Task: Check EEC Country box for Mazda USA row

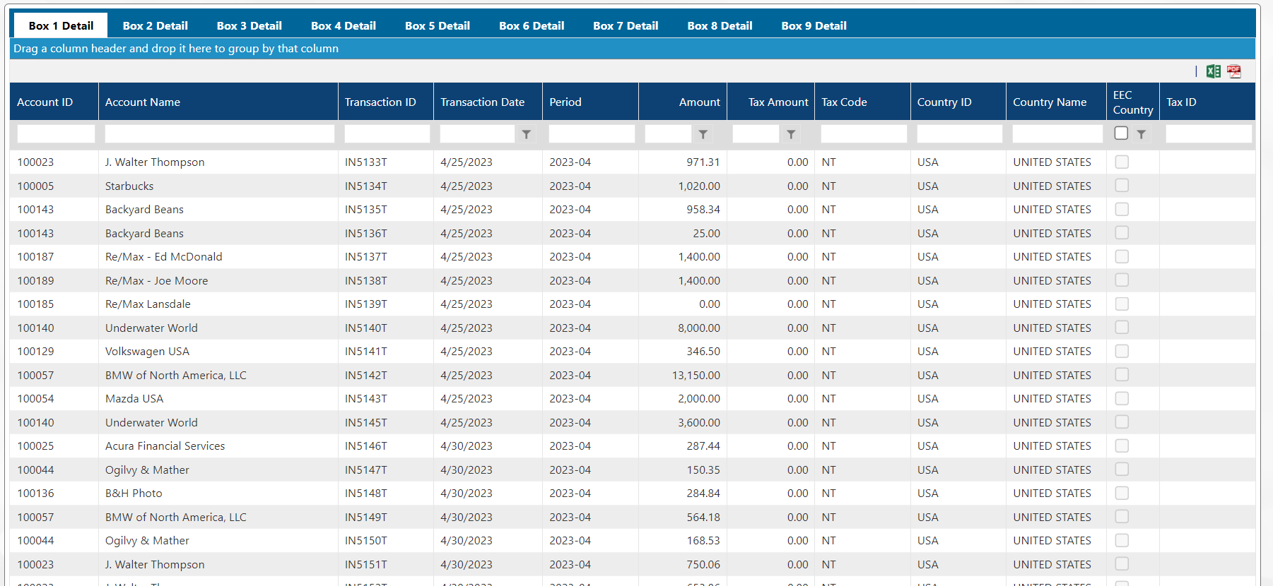Action: 1122,399
